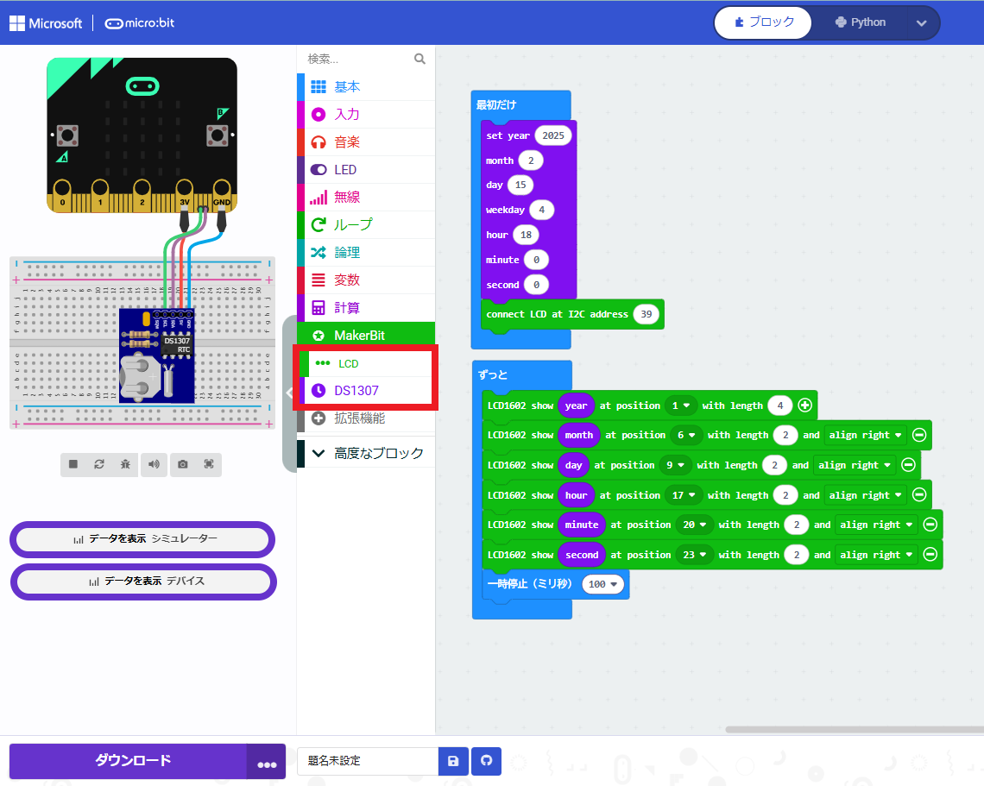This screenshot has width=984, height=786.
Task: Stop the simulator
Action: [x=73, y=464]
